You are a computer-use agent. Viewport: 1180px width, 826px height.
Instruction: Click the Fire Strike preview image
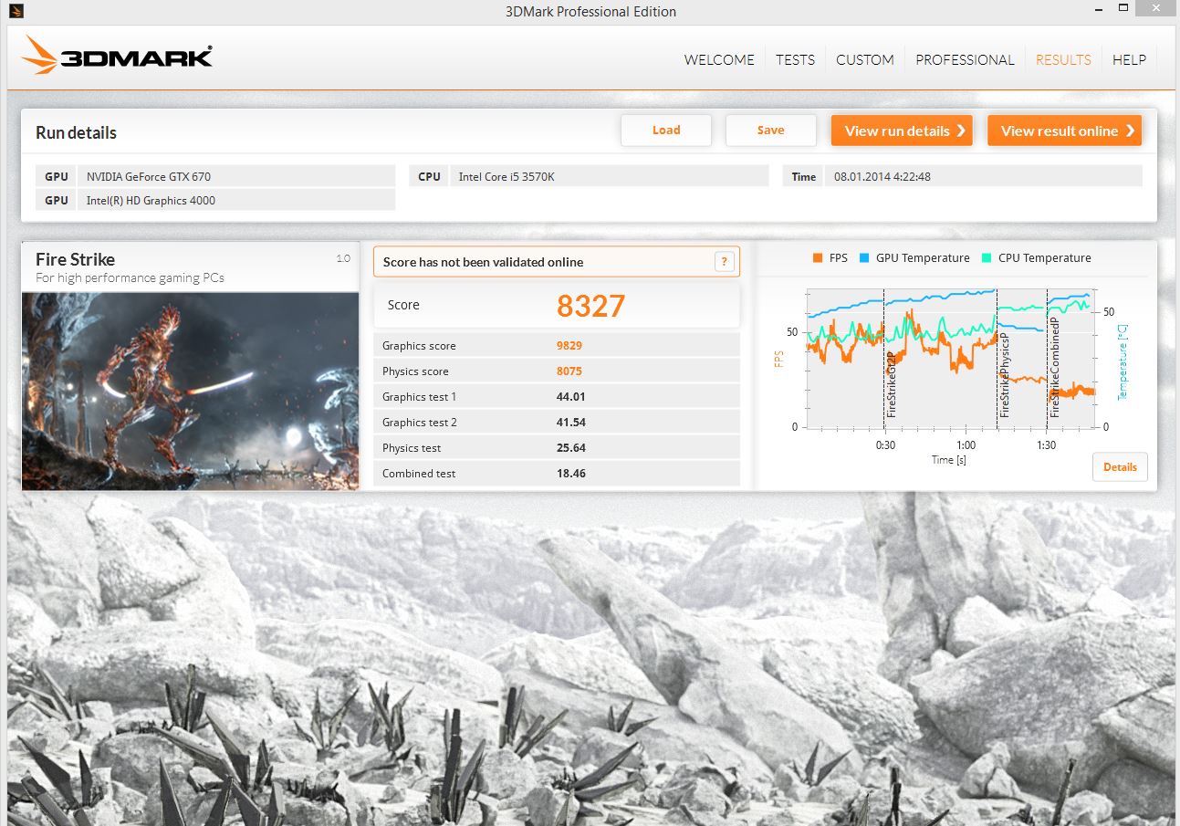coord(190,391)
